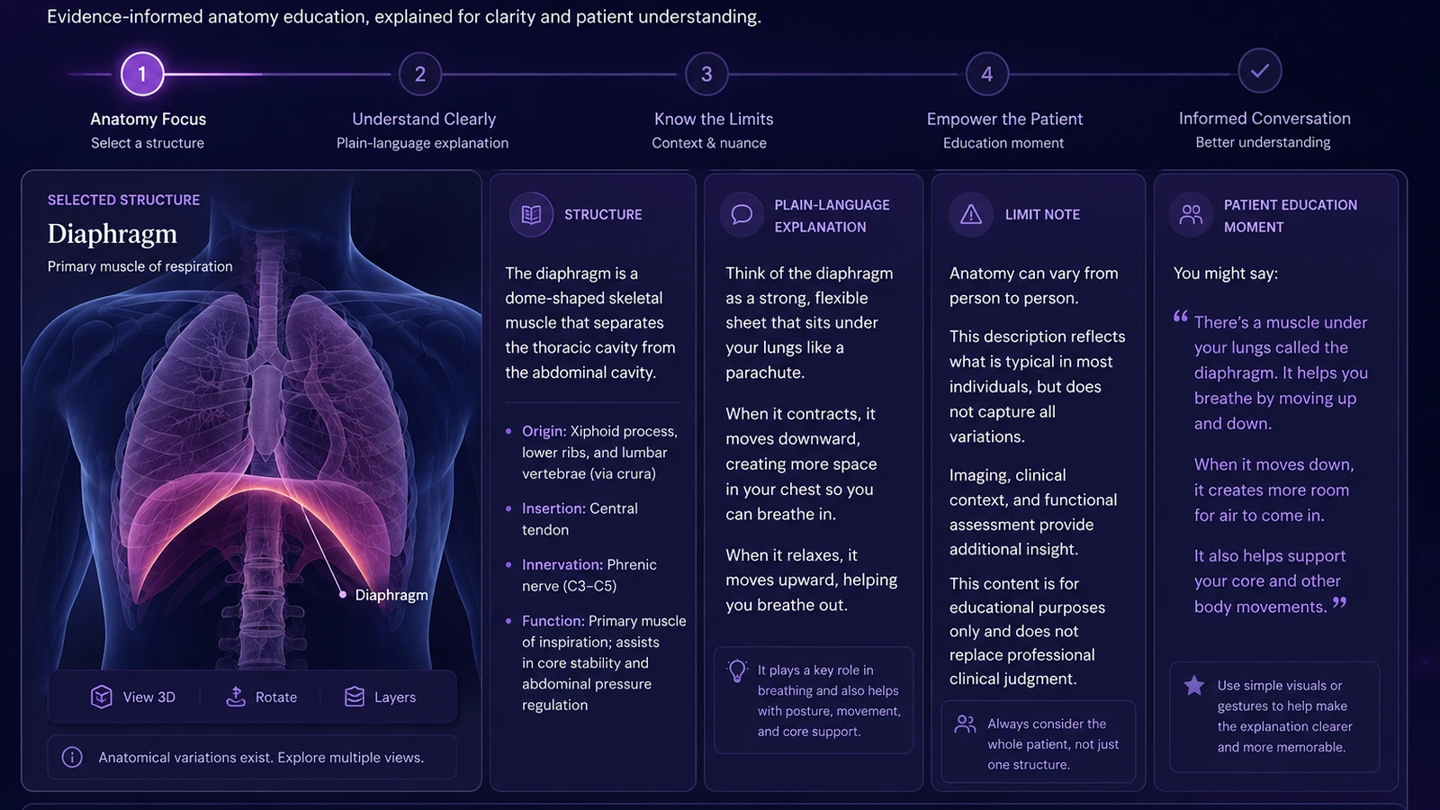Viewport: 1440px width, 810px height.
Task: Open the Layers stack icon
Action: (x=355, y=697)
